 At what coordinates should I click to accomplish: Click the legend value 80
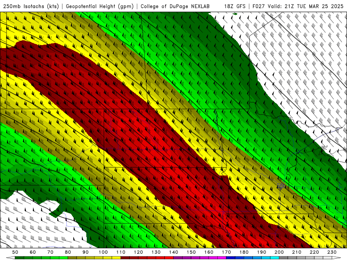[x=68, y=252]
